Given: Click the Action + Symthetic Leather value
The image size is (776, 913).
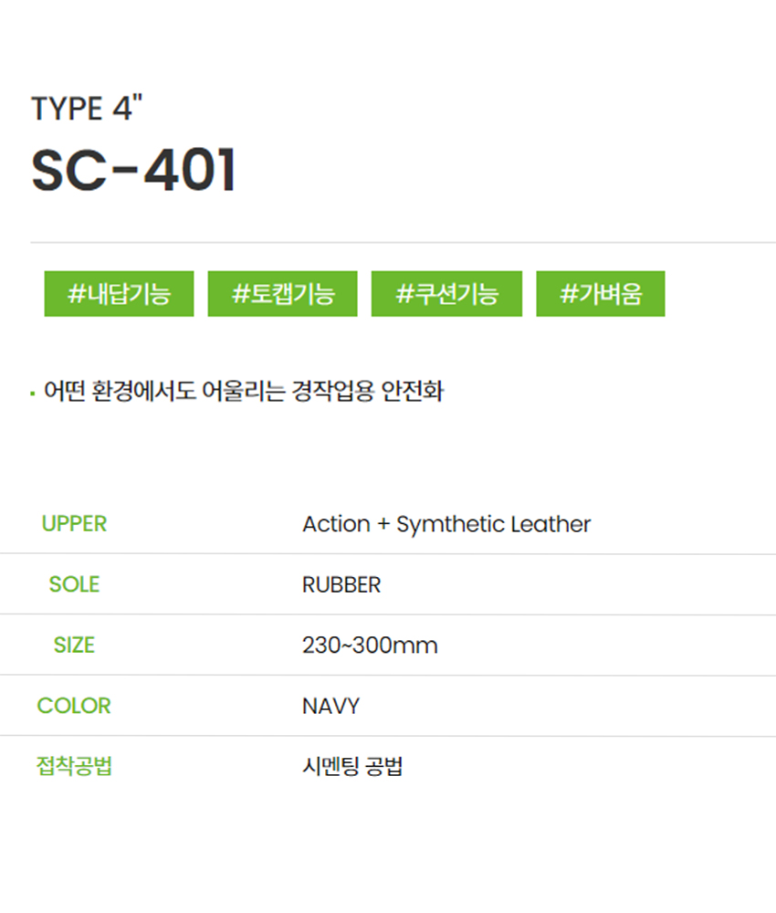Looking at the screenshot, I should tap(446, 524).
